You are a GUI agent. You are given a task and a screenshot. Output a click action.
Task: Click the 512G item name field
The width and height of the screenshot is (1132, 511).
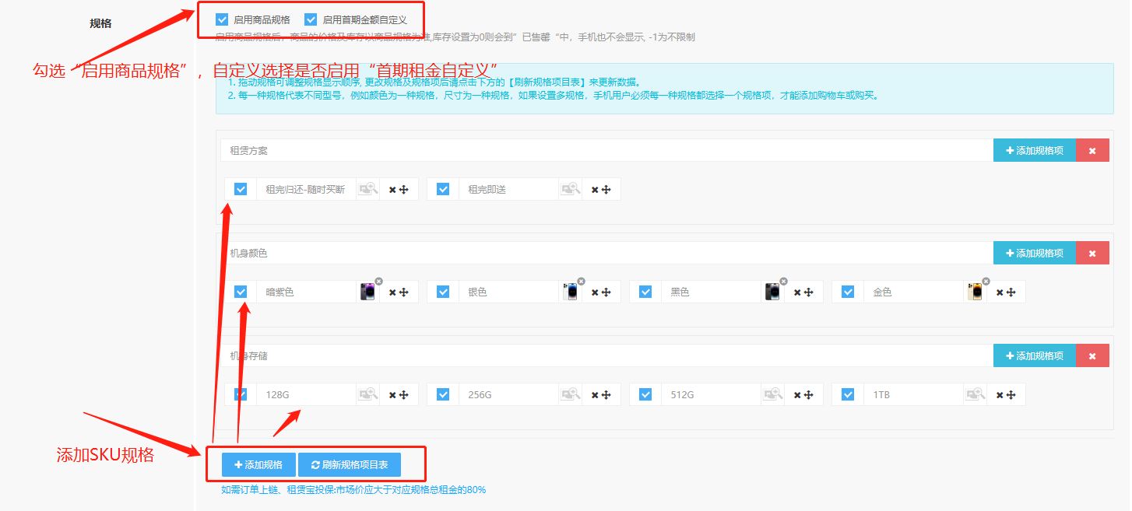pos(711,394)
